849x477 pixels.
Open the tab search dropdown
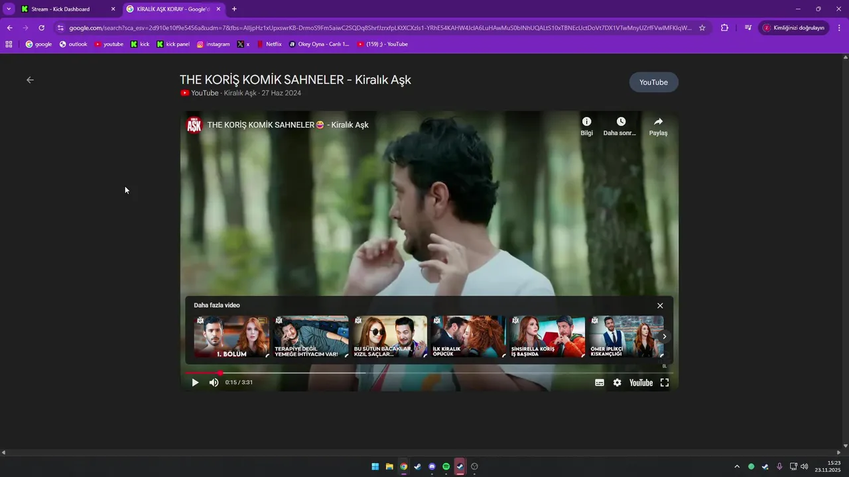click(9, 9)
